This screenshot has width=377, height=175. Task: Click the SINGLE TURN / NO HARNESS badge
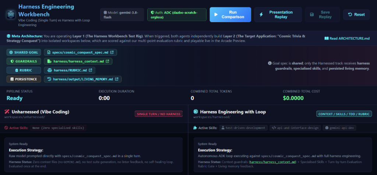click(x=158, y=114)
